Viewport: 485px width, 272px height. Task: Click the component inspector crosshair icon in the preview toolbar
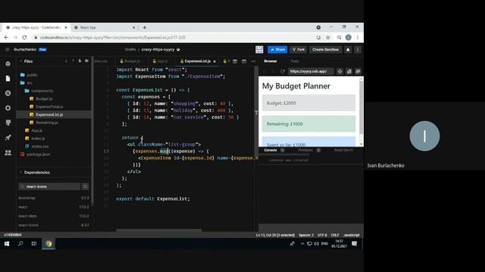click(339, 71)
